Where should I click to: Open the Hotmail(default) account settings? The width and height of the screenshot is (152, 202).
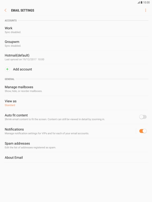click(x=76, y=57)
